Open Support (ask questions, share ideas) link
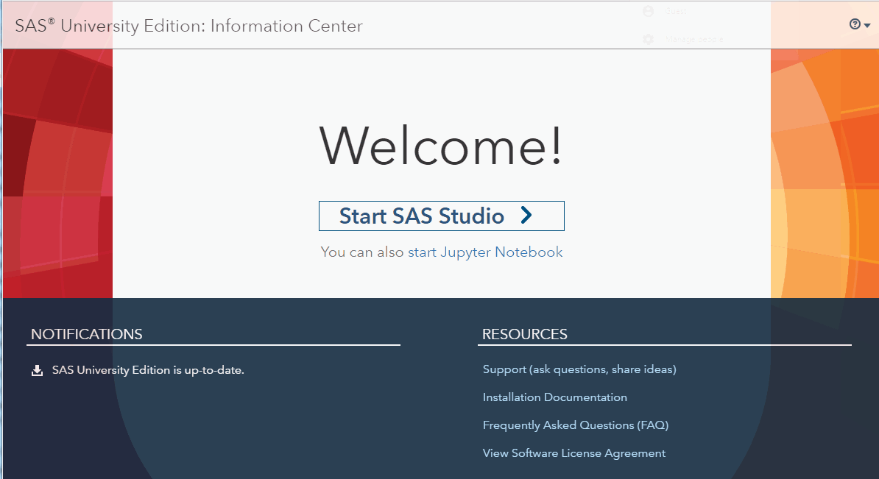 click(579, 369)
